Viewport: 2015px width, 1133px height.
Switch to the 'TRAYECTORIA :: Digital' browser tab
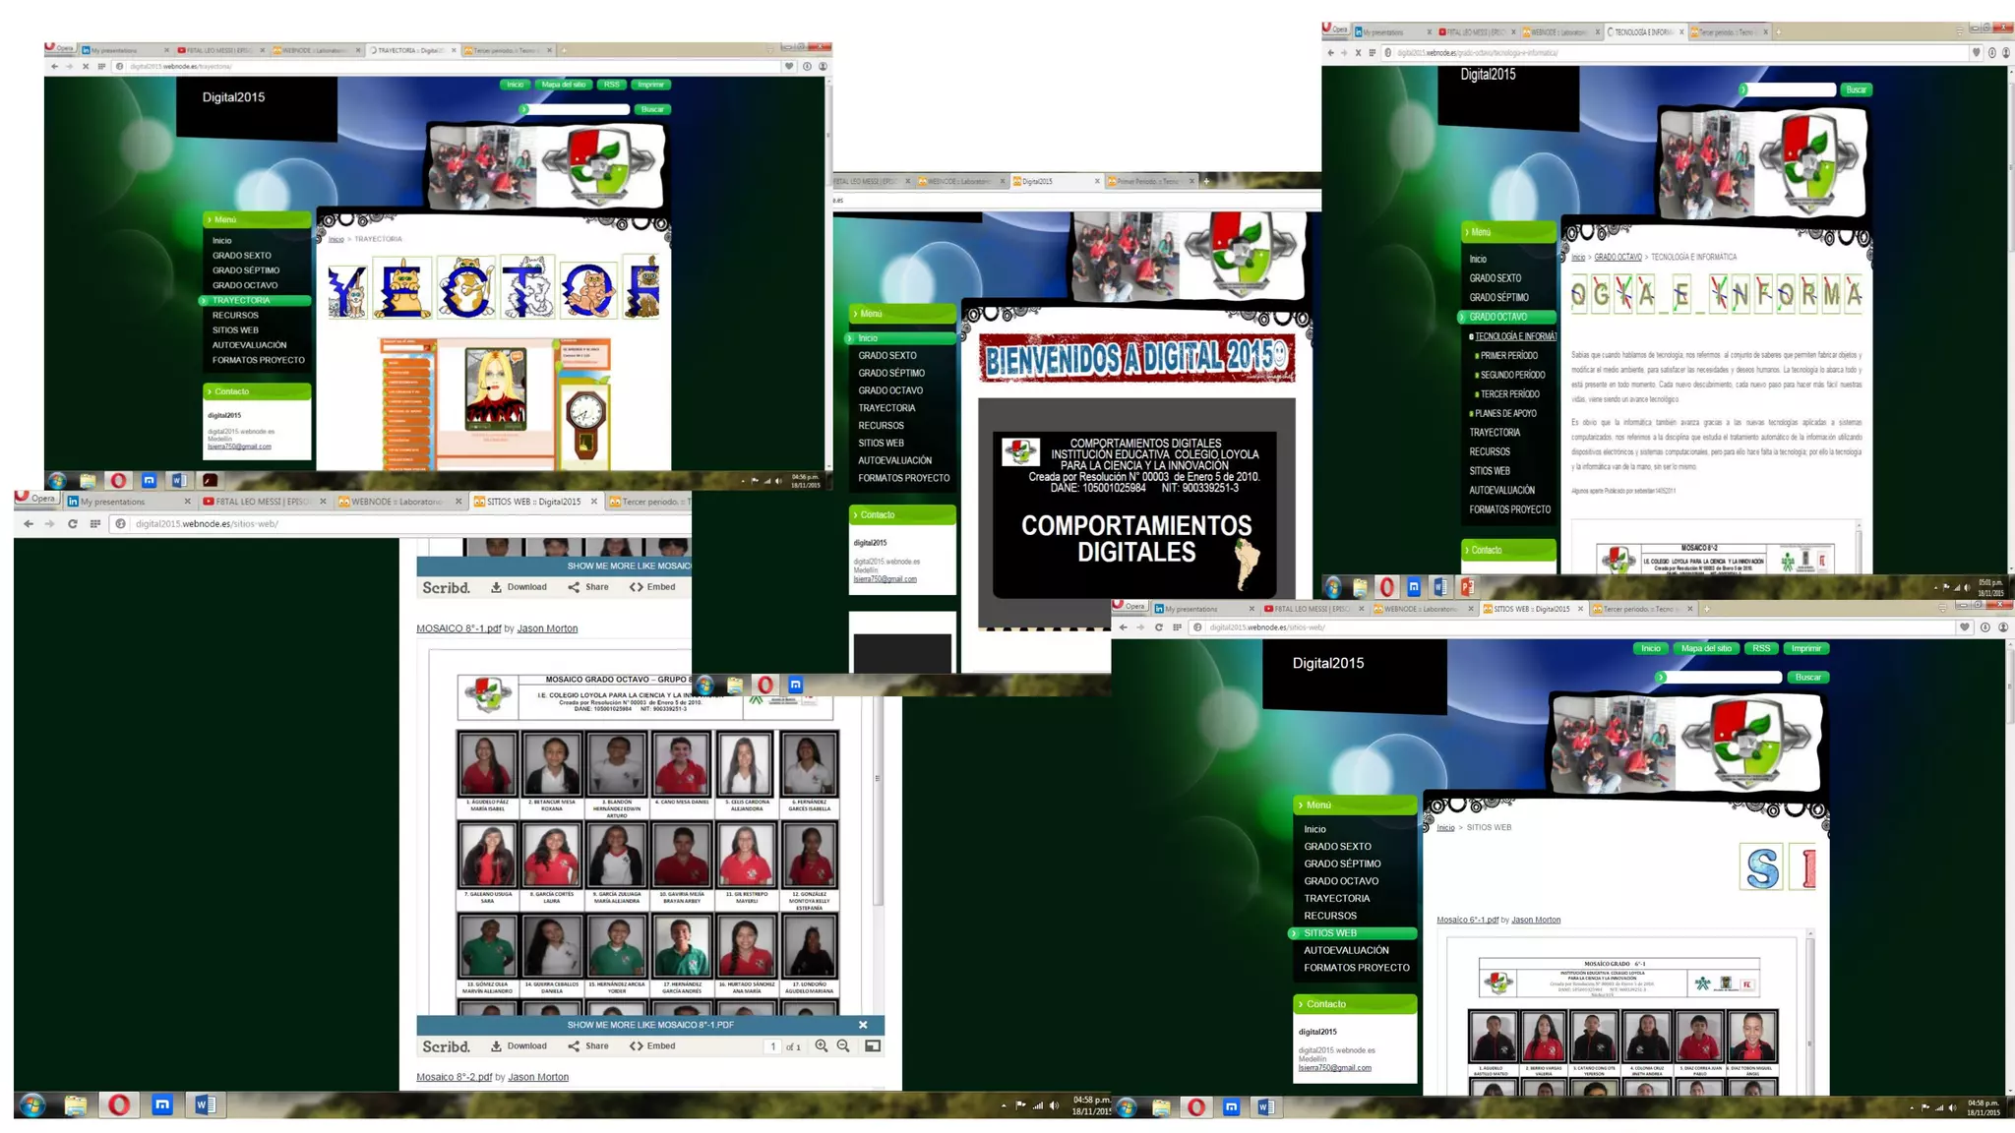click(408, 50)
